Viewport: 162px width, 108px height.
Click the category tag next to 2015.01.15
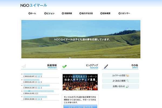tap(39, 82)
